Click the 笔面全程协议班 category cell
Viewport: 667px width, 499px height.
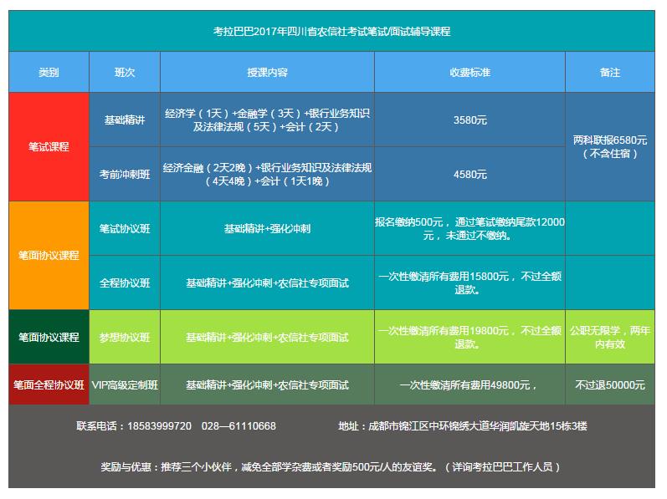(49, 384)
